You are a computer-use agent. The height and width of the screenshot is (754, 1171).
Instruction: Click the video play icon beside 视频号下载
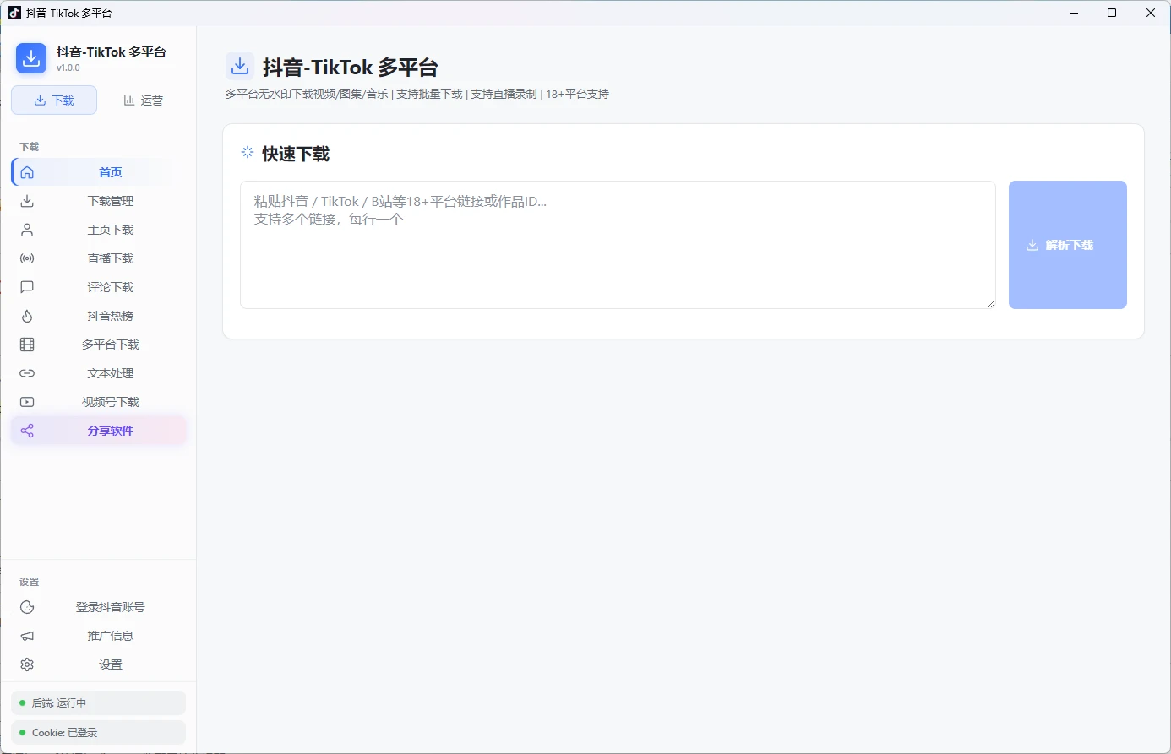[x=27, y=402]
